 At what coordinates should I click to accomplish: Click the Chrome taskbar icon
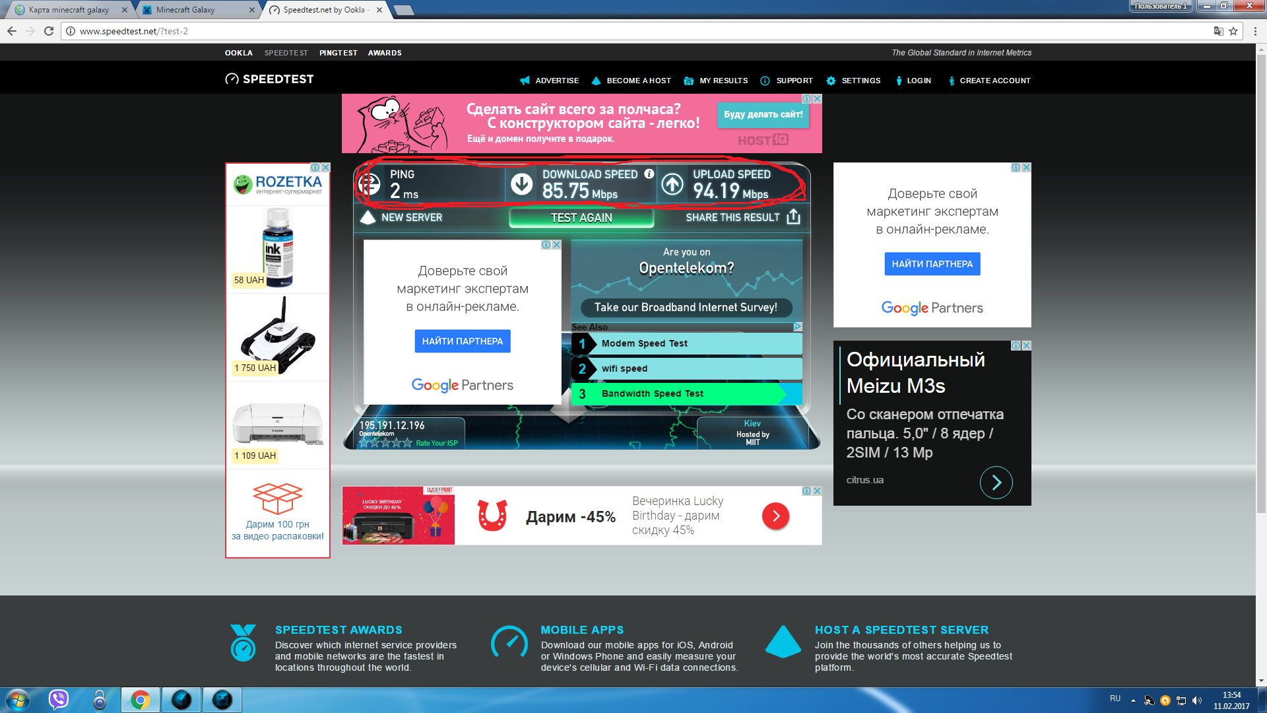tap(140, 700)
